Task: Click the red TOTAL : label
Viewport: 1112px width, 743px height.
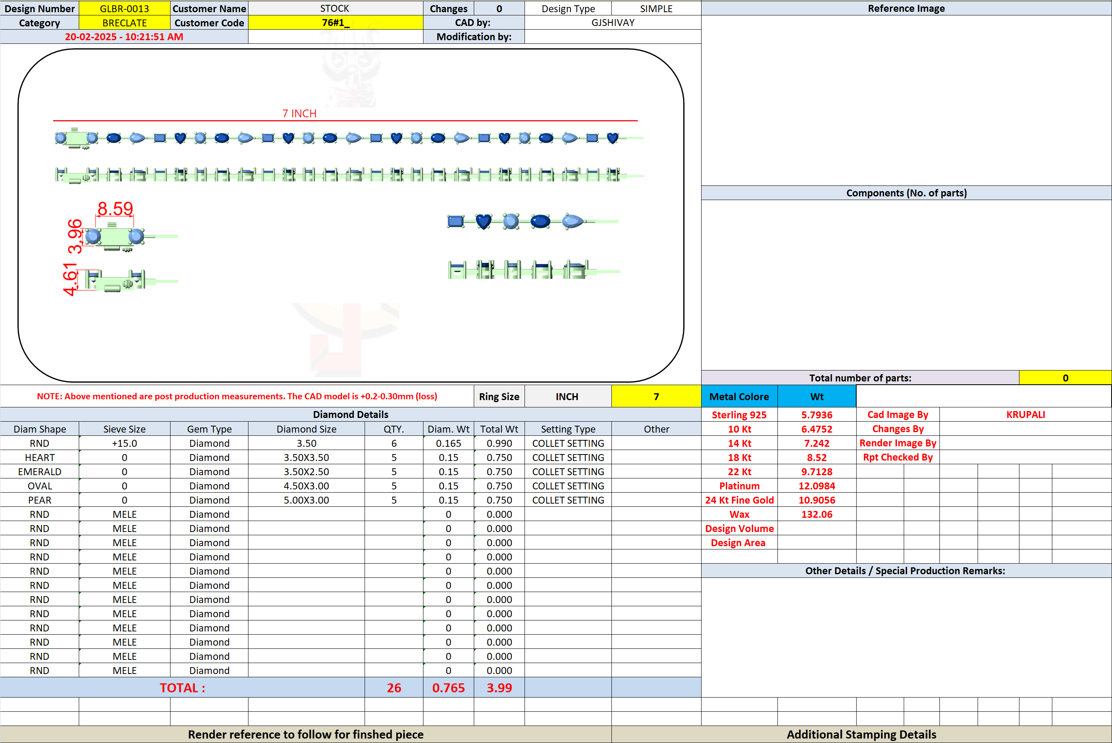Action: click(x=182, y=687)
